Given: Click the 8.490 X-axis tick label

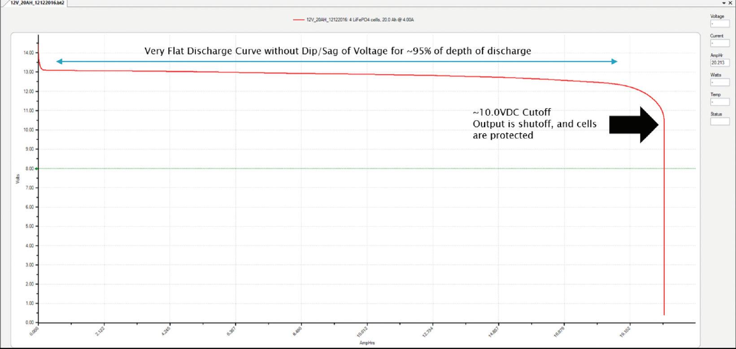Looking at the screenshot, I should [297, 331].
